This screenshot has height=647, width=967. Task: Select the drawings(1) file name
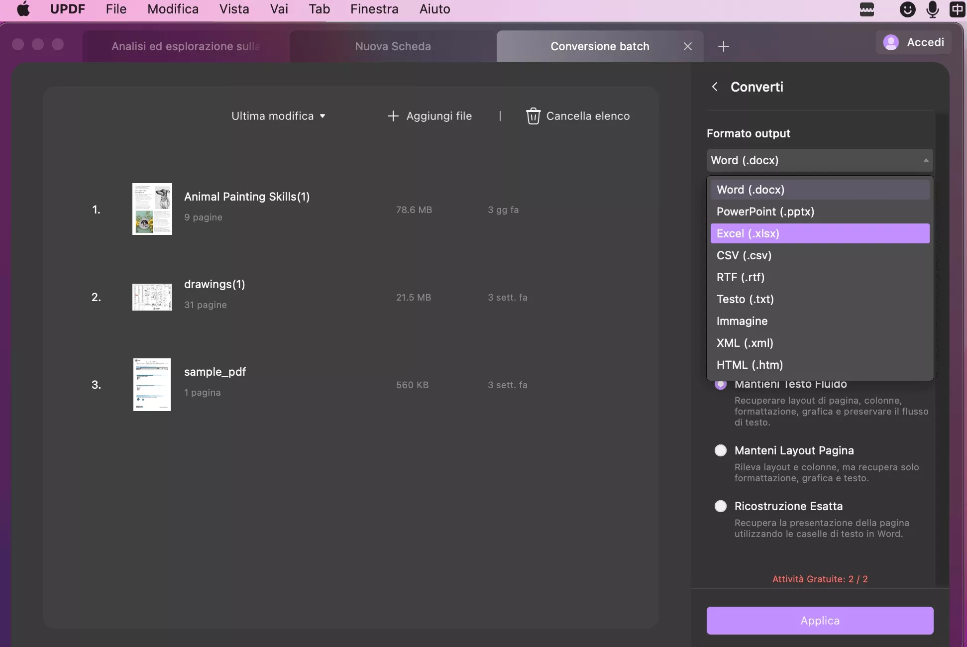tap(215, 284)
